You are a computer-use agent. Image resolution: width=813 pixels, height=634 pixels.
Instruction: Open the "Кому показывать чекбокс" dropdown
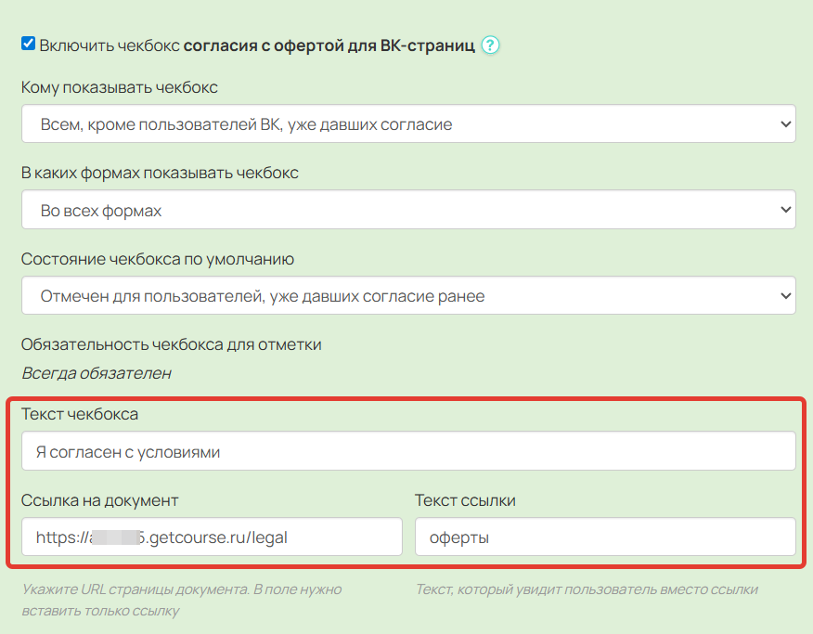pyautogui.click(x=408, y=122)
